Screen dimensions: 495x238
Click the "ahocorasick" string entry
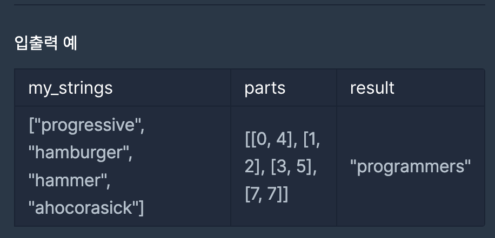coord(83,208)
